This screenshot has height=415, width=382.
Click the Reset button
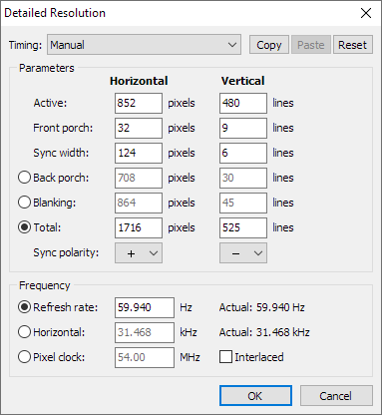352,45
